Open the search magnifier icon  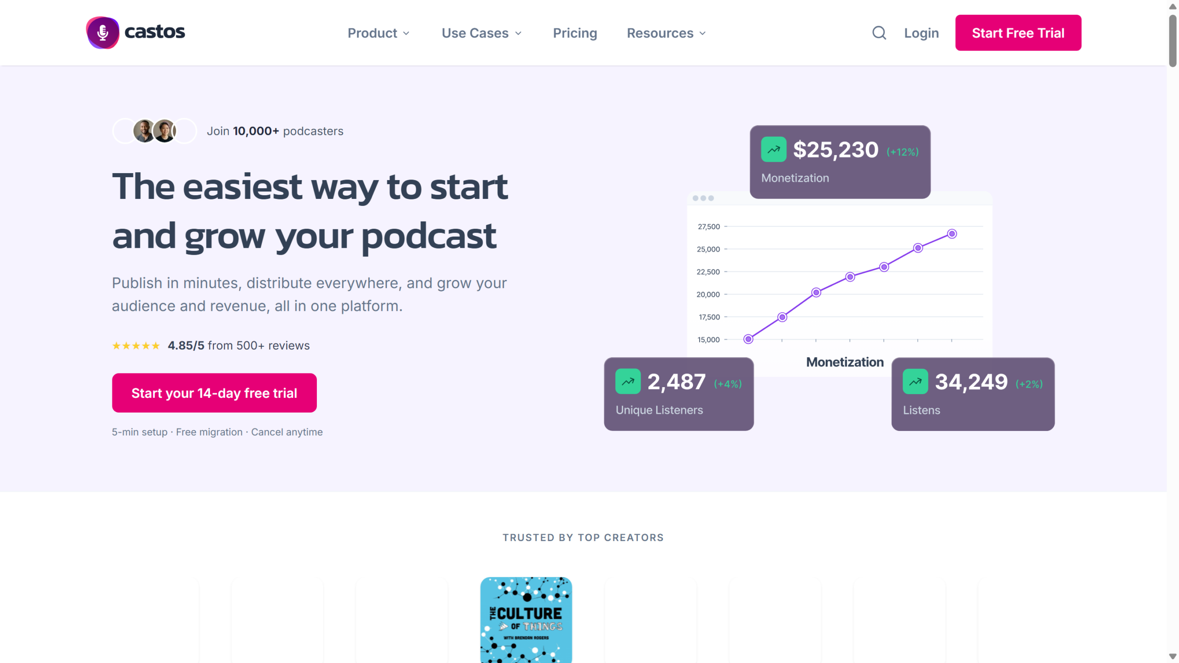click(x=879, y=33)
